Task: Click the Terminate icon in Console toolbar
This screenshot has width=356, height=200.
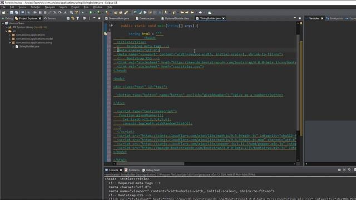Action: click(x=339, y=170)
